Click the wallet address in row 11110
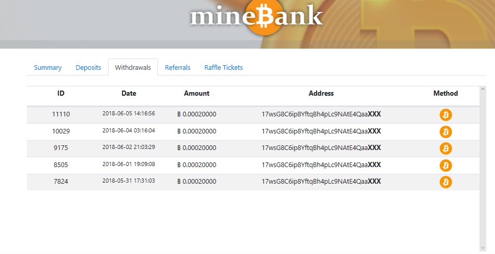This screenshot has height=254, width=495. tap(321, 114)
